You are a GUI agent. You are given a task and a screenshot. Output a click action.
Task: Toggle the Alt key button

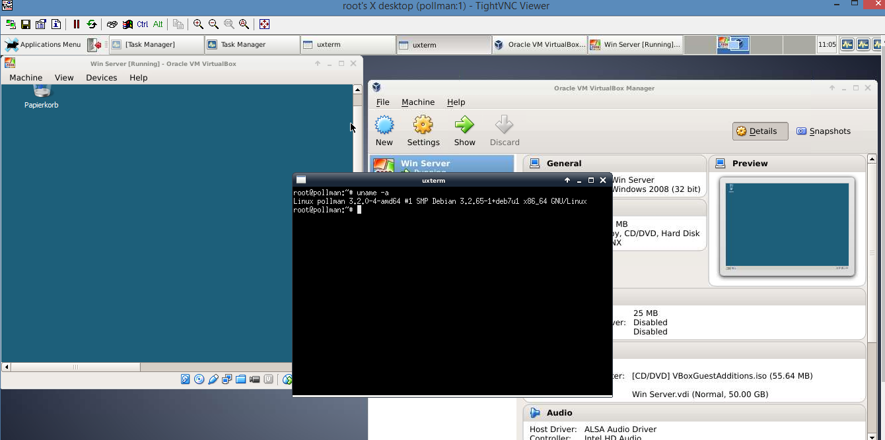(158, 24)
